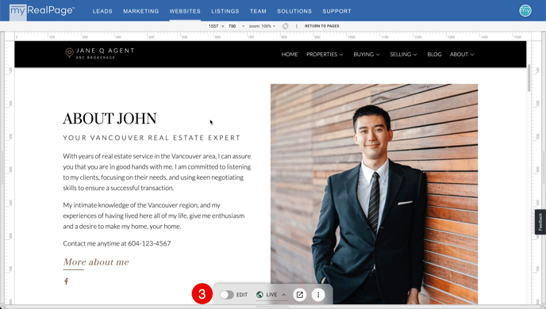Expand the PROPERTIES site menu
This screenshot has height=309, width=546.
(325, 54)
